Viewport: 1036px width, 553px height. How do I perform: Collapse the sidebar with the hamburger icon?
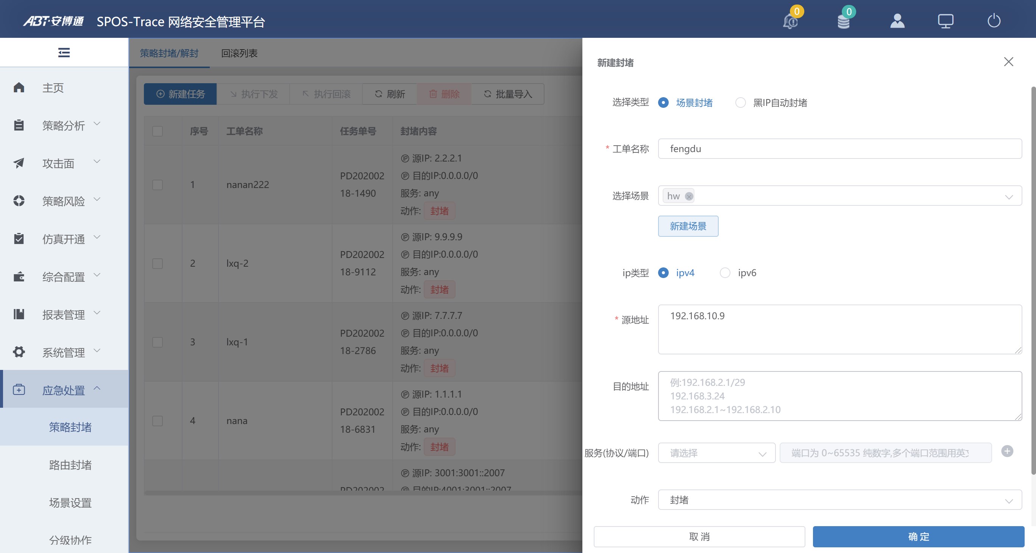(x=64, y=53)
